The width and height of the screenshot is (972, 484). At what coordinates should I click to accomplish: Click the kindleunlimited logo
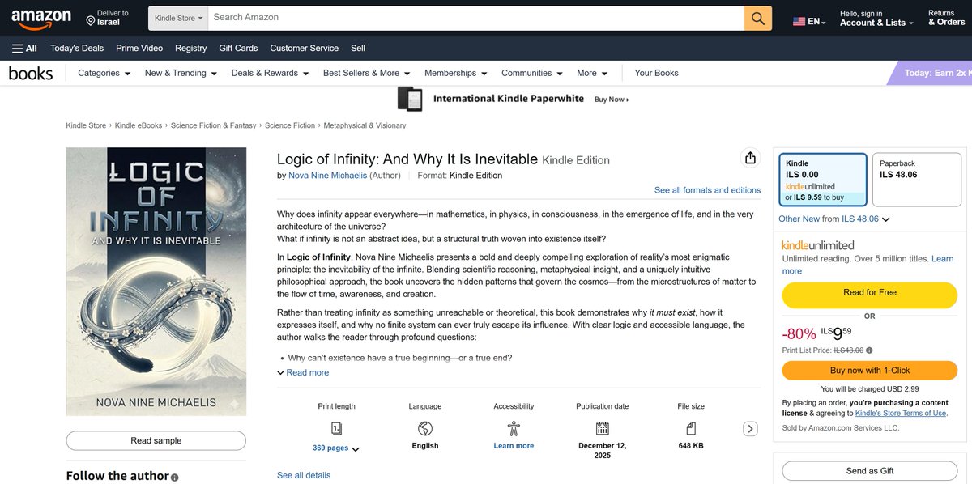tap(818, 245)
